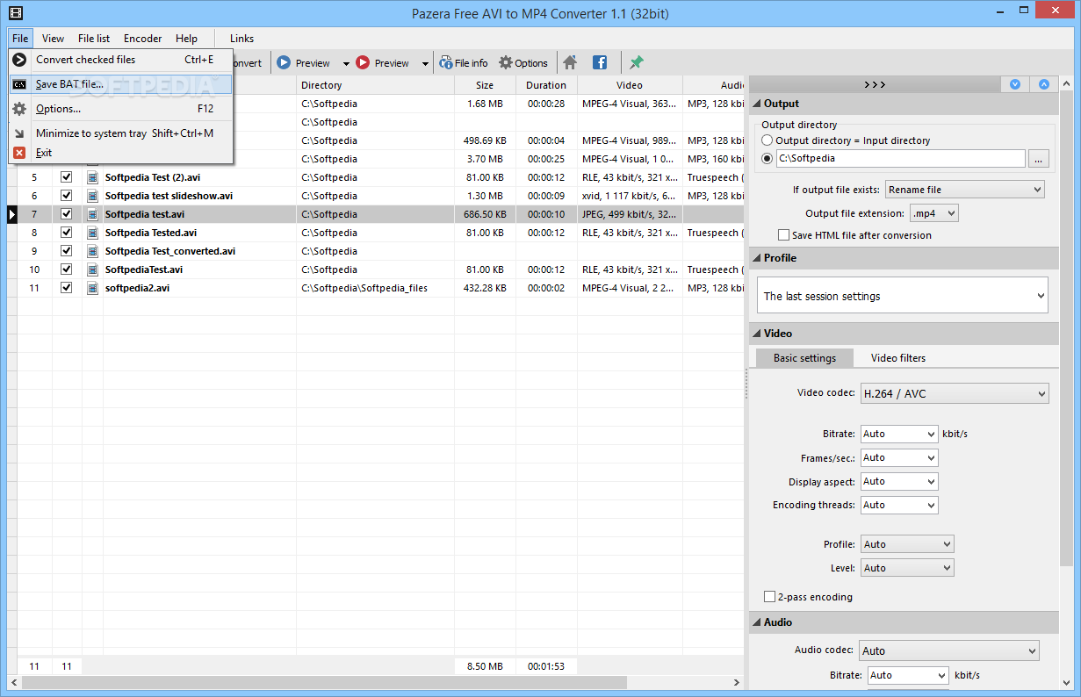Image resolution: width=1081 pixels, height=697 pixels.
Task: Click the application icon in the title bar
Action: pos(14,13)
